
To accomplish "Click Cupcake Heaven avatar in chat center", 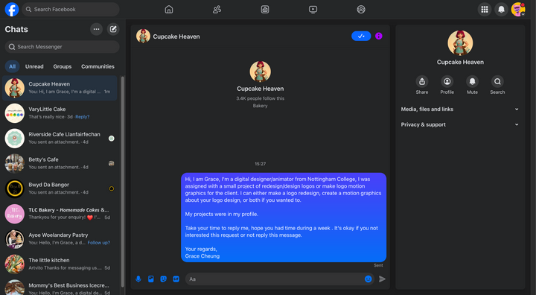I will pos(260,72).
